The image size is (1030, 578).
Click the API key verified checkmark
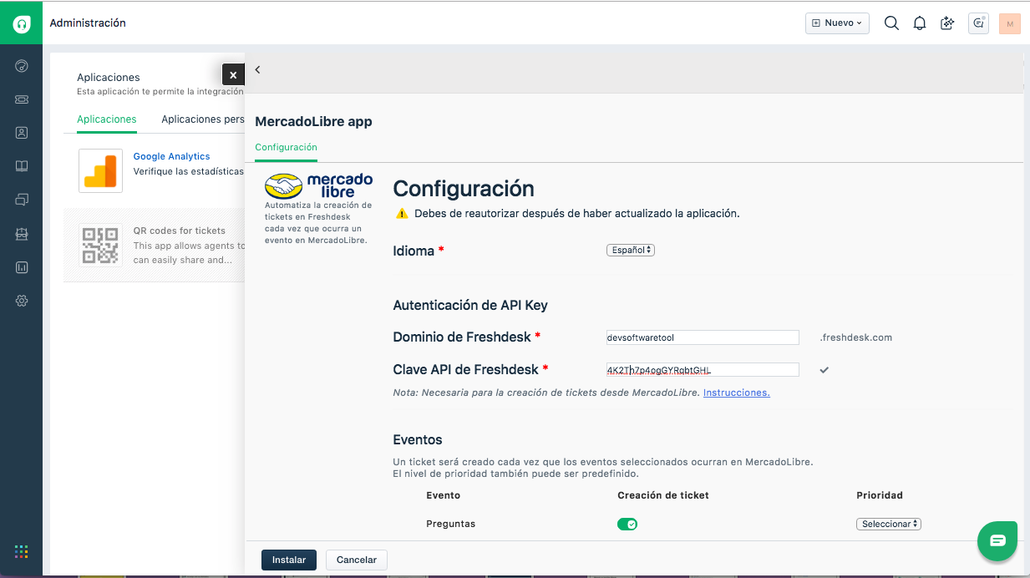pyautogui.click(x=824, y=370)
